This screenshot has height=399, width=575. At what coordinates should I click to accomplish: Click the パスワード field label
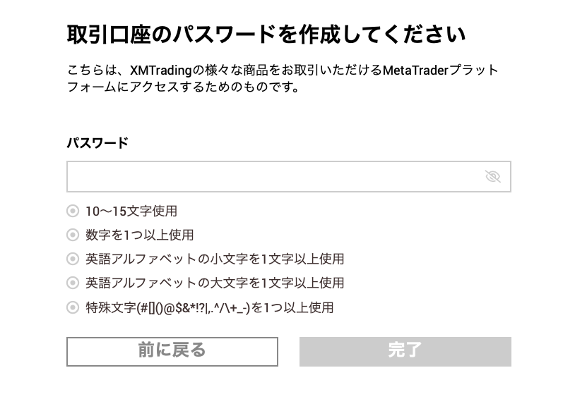click(x=97, y=143)
